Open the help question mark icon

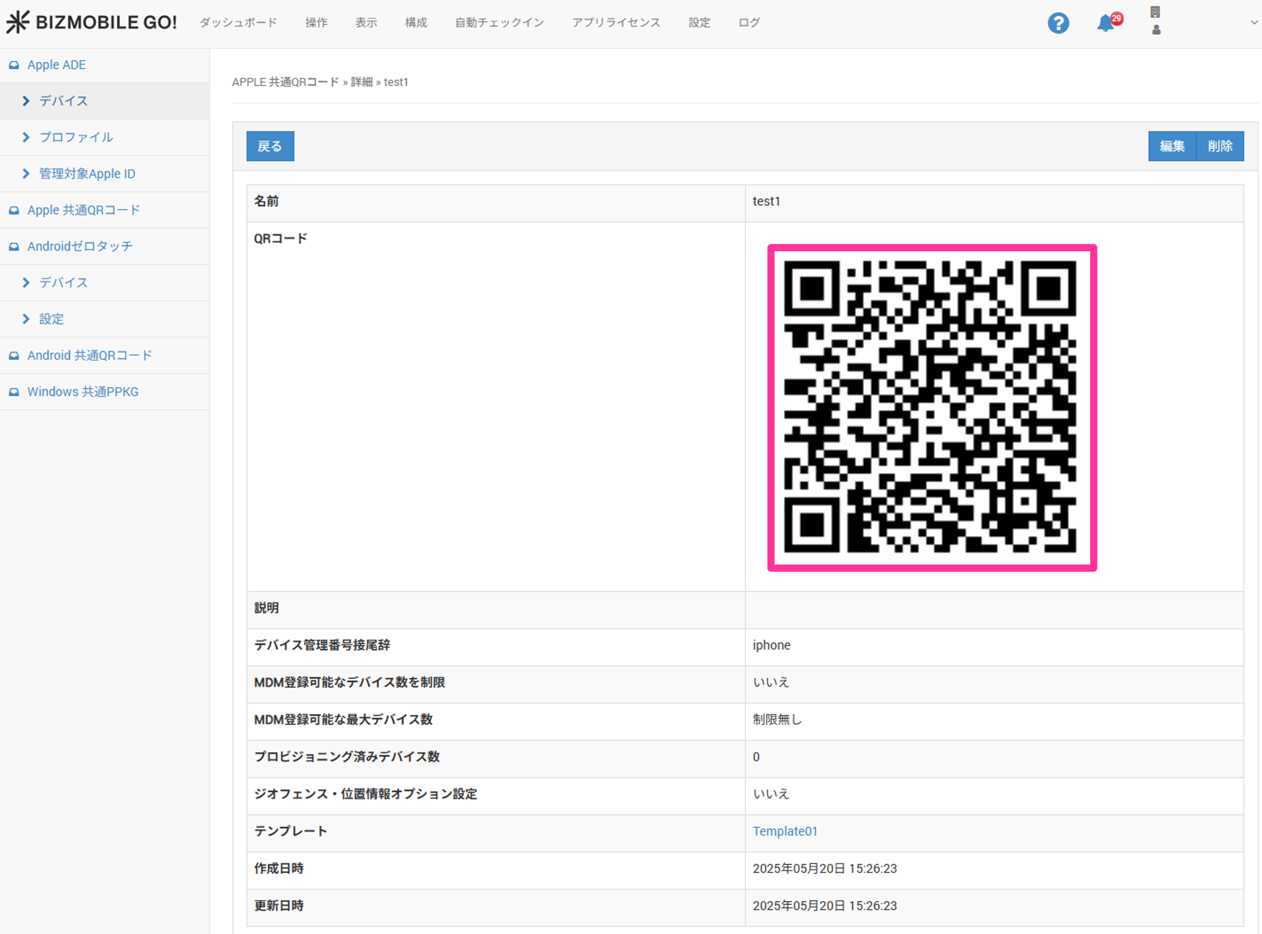pyautogui.click(x=1058, y=23)
